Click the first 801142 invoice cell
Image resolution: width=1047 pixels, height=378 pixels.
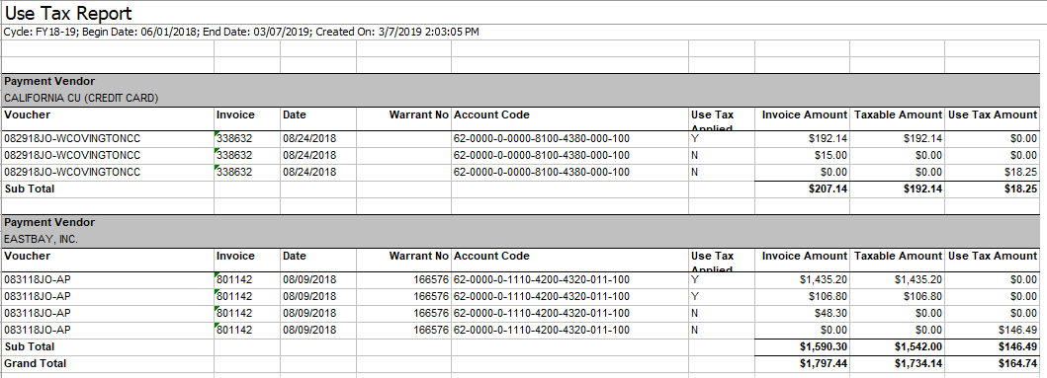246,279
